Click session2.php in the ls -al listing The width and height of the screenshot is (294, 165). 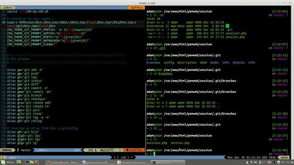(x=236, y=33)
